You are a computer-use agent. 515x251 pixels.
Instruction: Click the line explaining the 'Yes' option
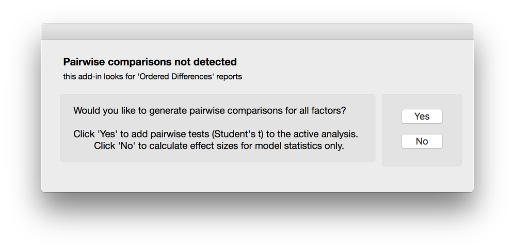(216, 134)
